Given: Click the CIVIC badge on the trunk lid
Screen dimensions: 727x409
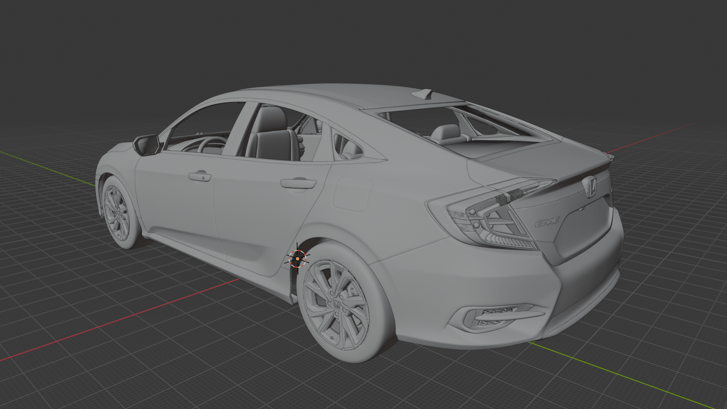Looking at the screenshot, I should coord(547,223).
